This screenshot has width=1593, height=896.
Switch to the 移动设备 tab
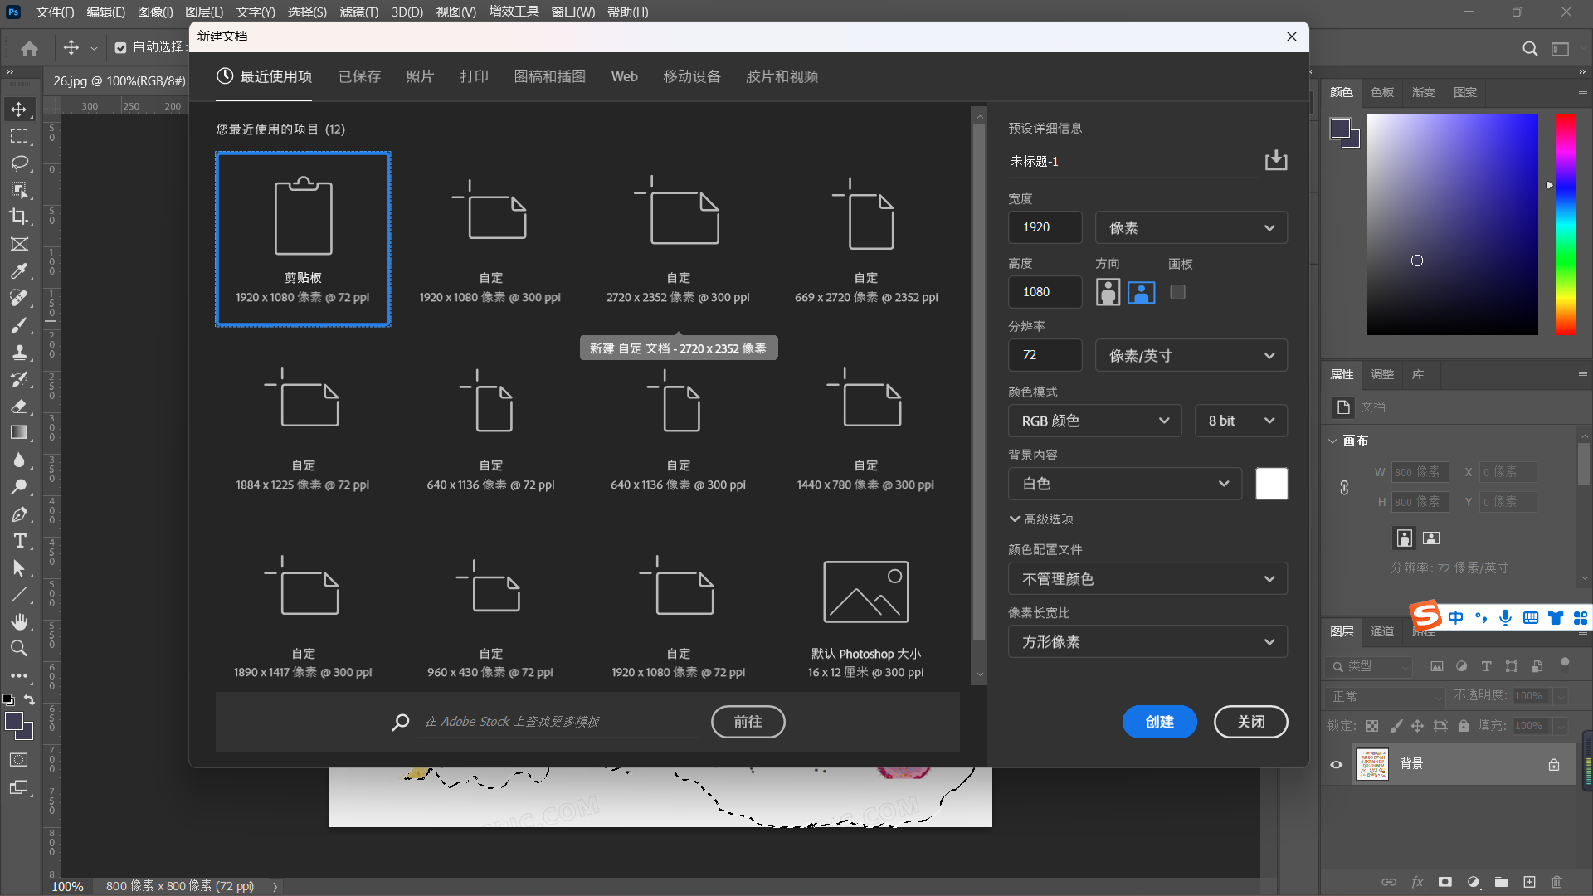click(691, 76)
